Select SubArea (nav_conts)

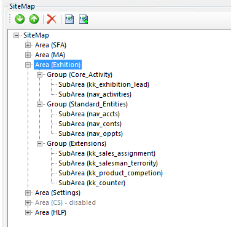click(x=90, y=124)
